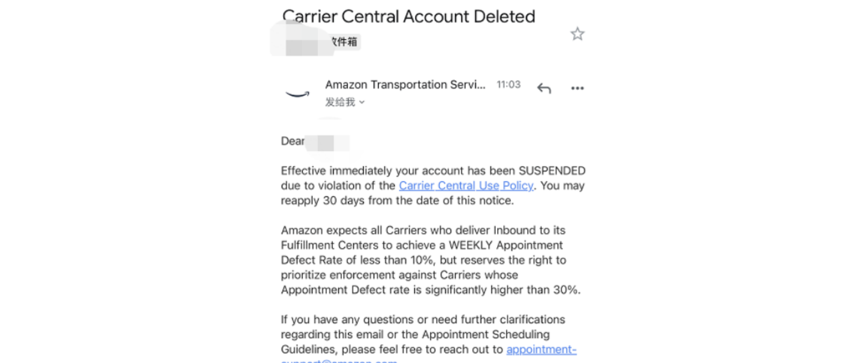Click the Amazon smile sender avatar

point(297,93)
